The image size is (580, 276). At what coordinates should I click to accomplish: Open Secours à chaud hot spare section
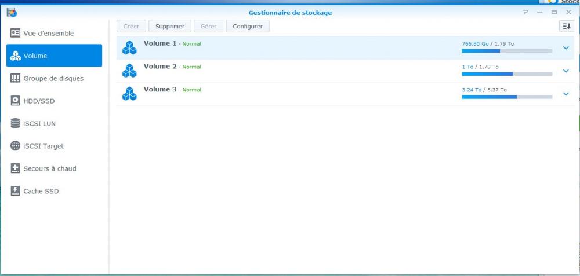pos(54,168)
